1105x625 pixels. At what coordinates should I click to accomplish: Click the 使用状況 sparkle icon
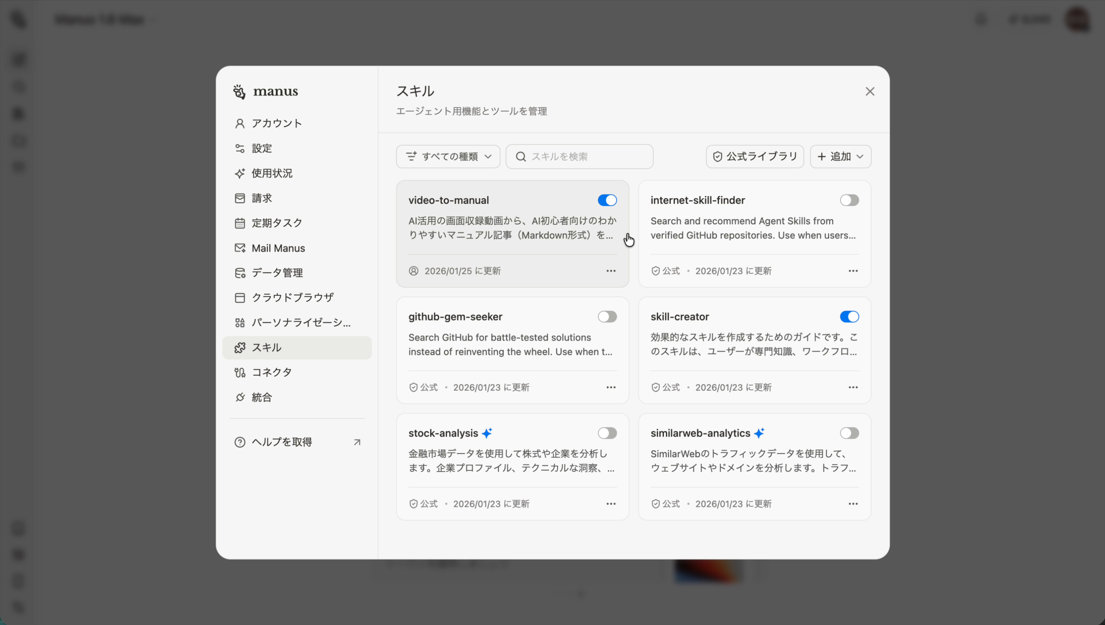point(240,173)
